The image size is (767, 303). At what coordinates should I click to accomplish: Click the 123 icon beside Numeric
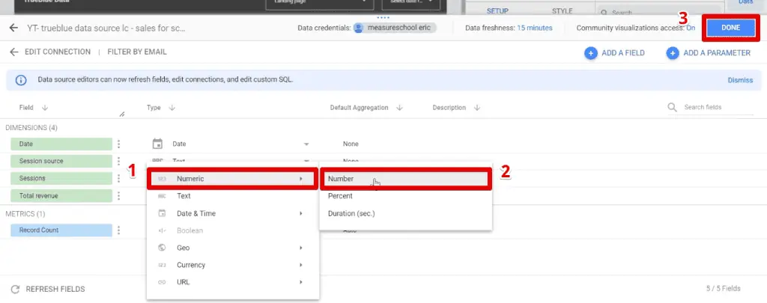point(162,179)
